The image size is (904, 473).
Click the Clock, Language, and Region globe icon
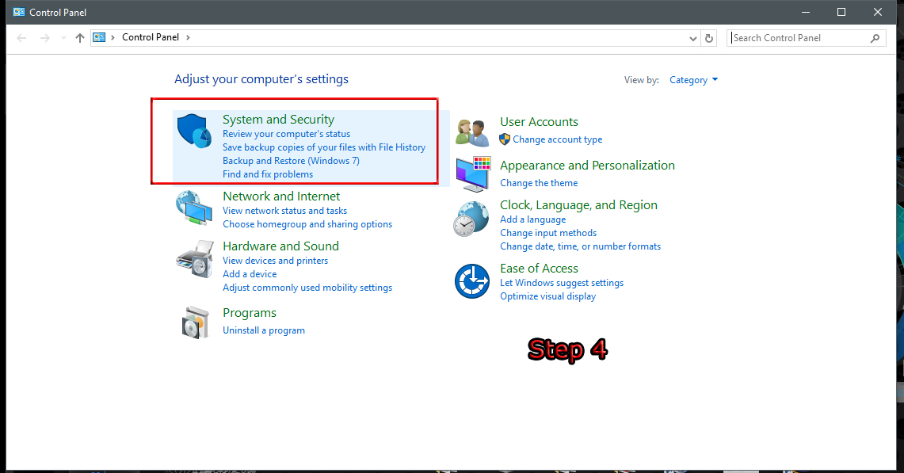[x=471, y=219]
